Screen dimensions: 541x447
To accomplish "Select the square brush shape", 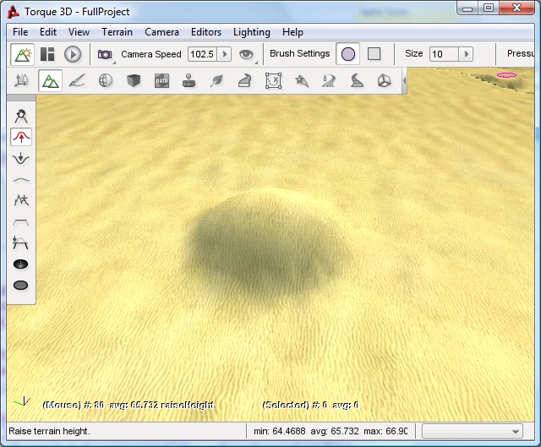I will 374,54.
